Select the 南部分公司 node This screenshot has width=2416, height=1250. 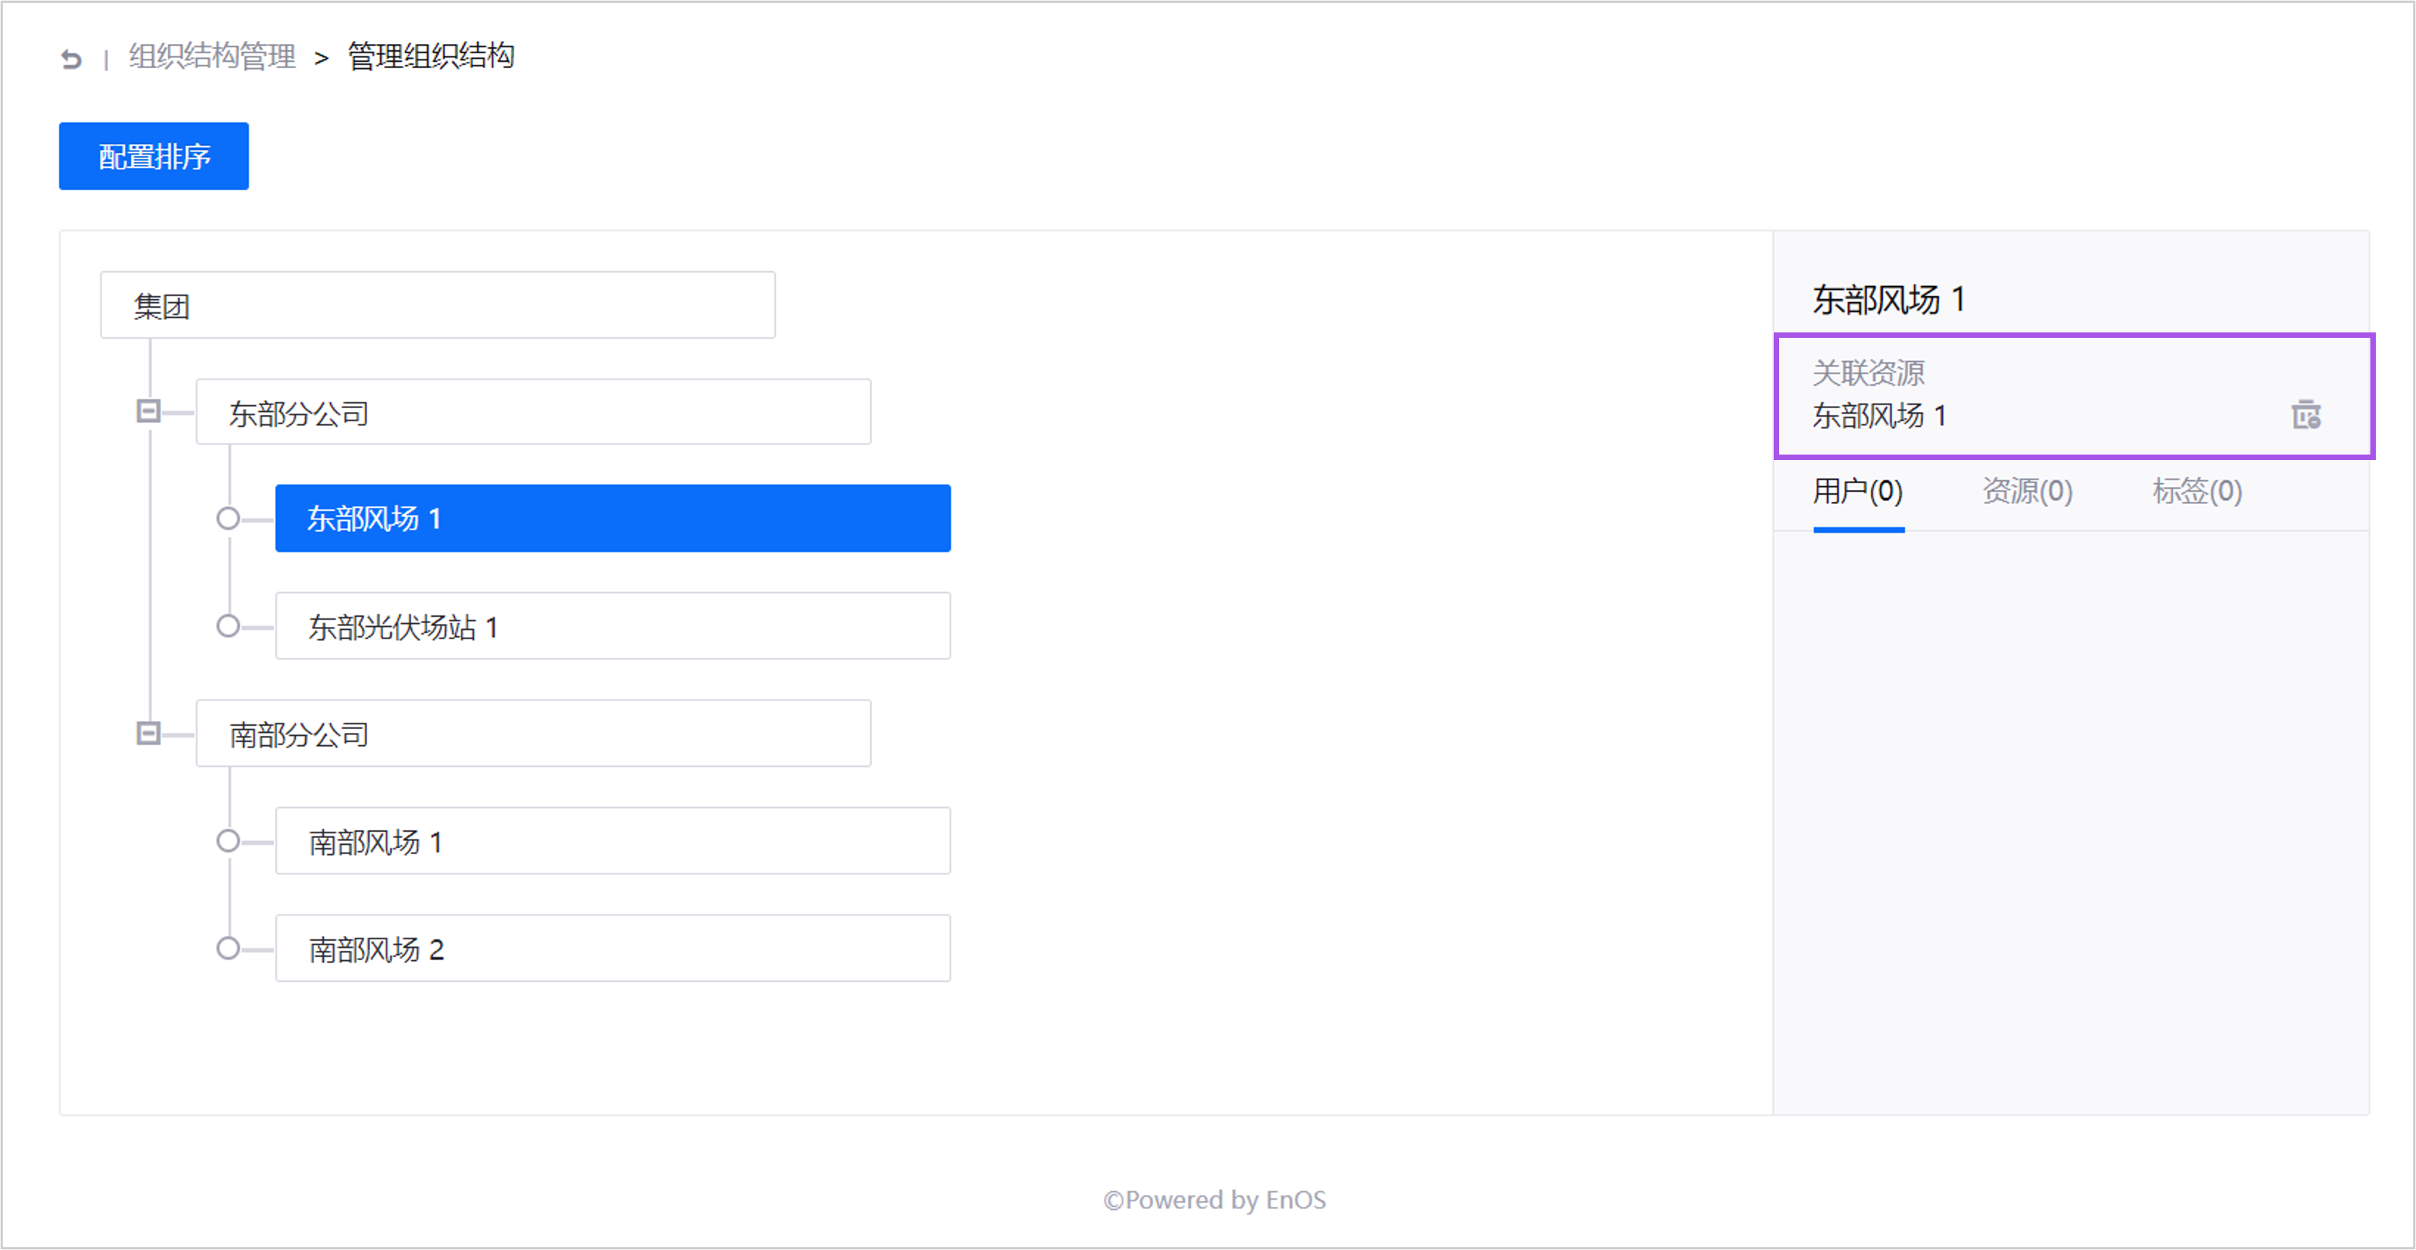[533, 733]
